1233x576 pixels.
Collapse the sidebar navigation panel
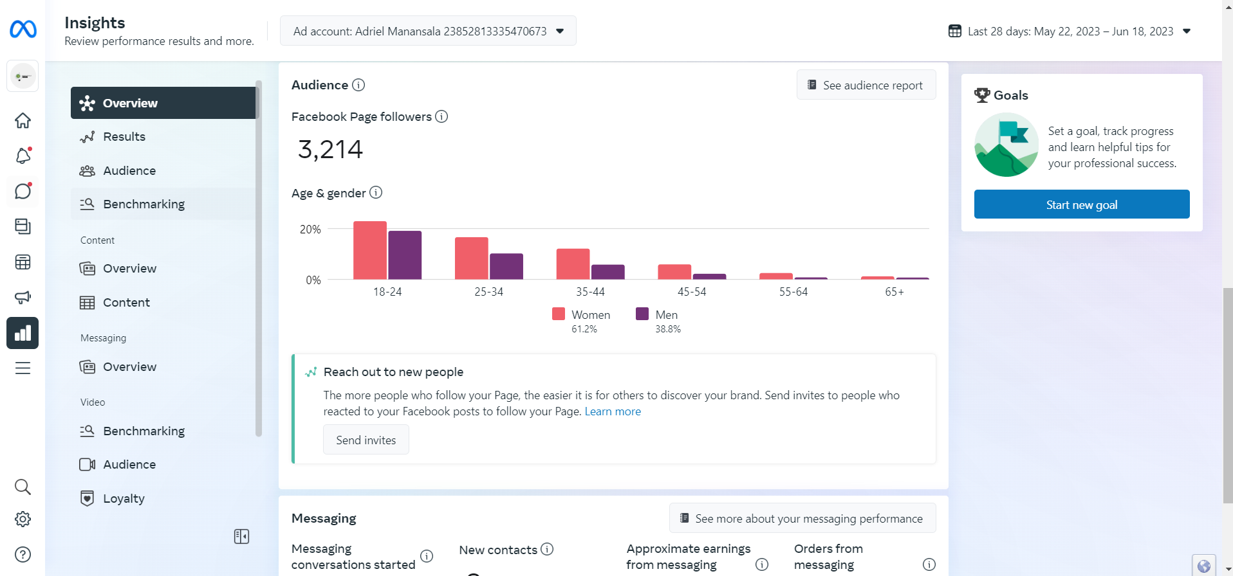tap(241, 536)
